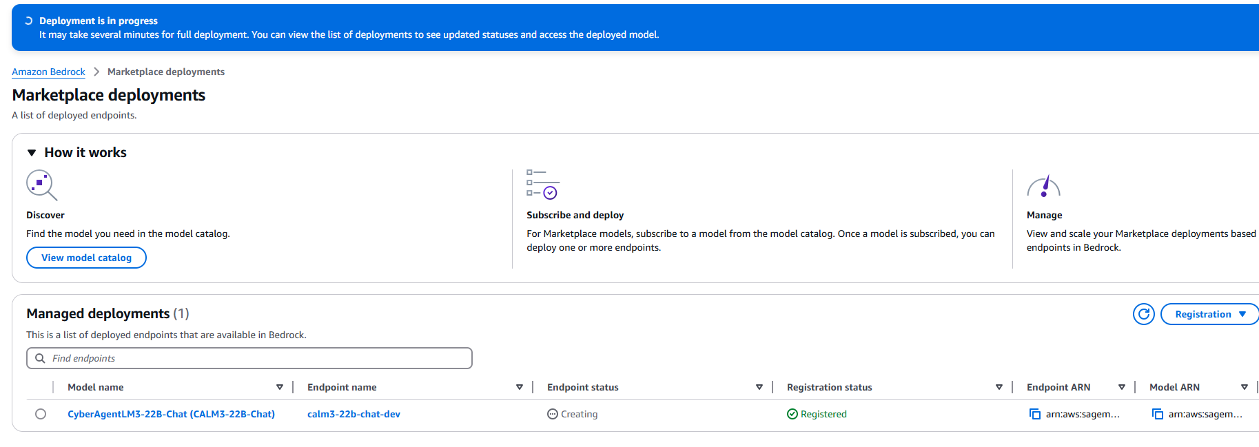Image resolution: width=1259 pixels, height=447 pixels.
Task: Sort by the Endpoint ARN column arrow
Action: click(1122, 387)
